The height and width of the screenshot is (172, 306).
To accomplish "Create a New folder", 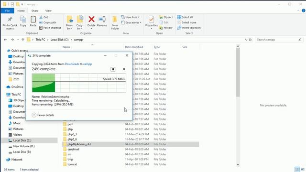I will [115, 22].
